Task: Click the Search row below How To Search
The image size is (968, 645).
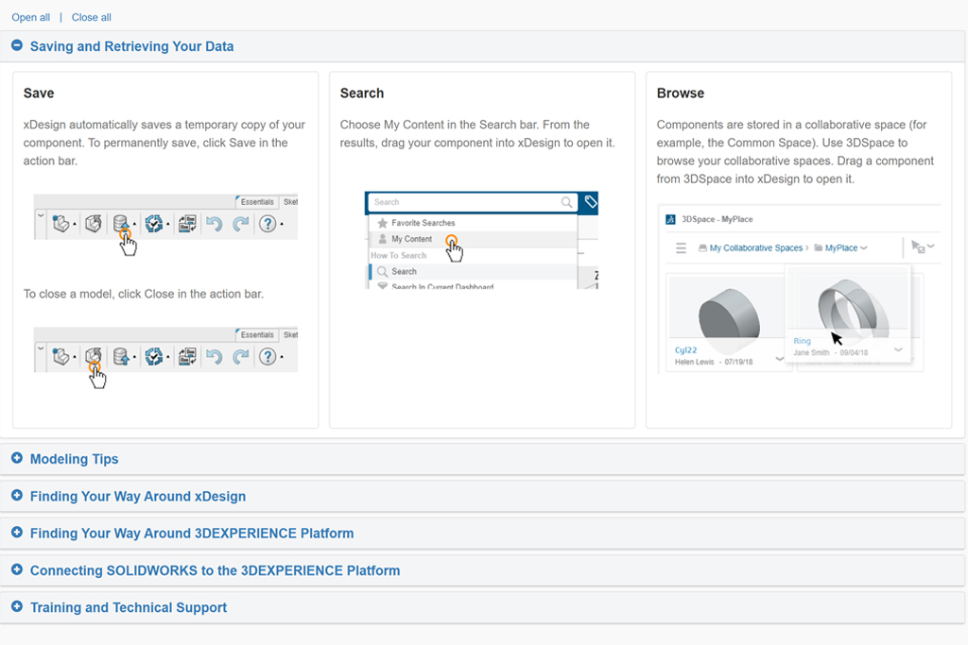Action: 473,271
